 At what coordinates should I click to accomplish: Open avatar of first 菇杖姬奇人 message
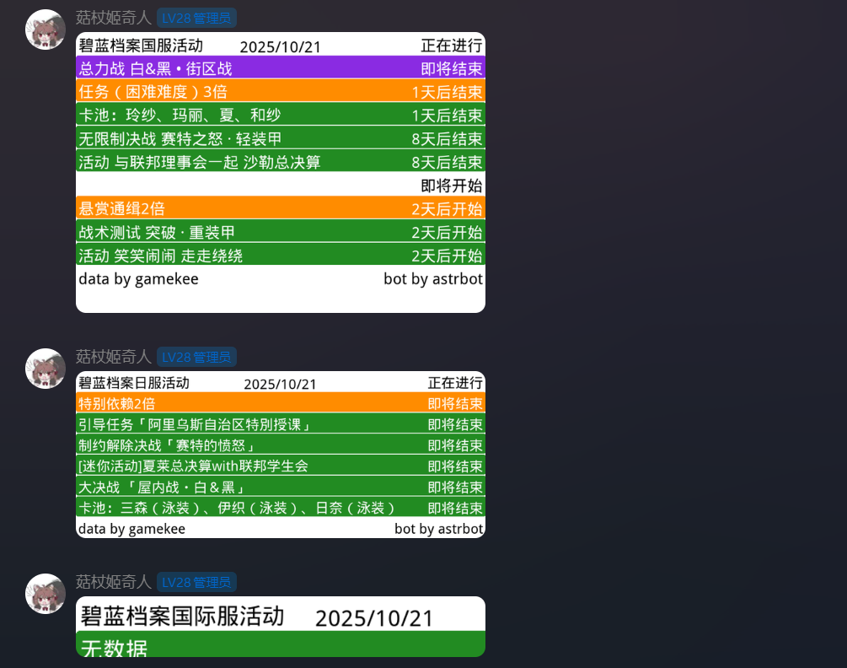(x=46, y=30)
